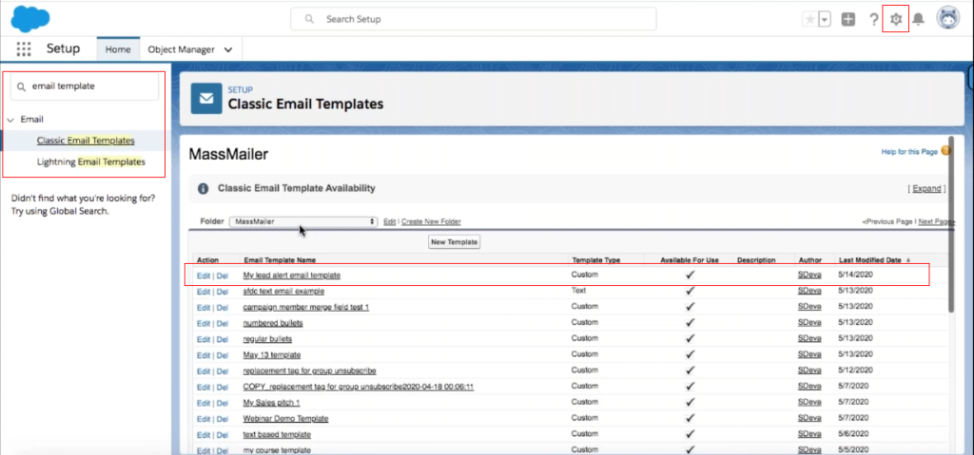Edit the My lead alert email template
The image size is (974, 455).
tap(204, 275)
